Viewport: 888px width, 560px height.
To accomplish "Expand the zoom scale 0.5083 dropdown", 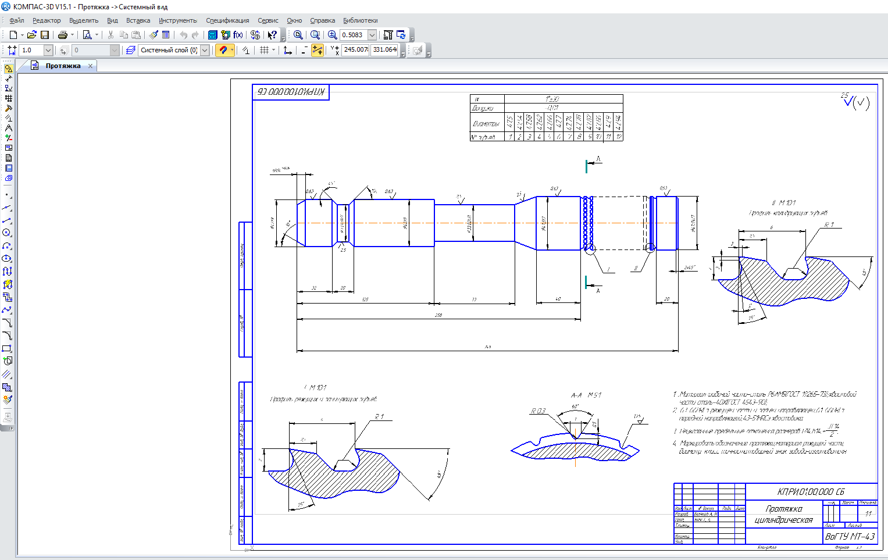I will [372, 35].
